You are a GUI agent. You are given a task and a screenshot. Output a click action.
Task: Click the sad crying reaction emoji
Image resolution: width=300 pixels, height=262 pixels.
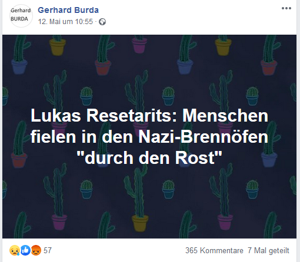coord(15,250)
